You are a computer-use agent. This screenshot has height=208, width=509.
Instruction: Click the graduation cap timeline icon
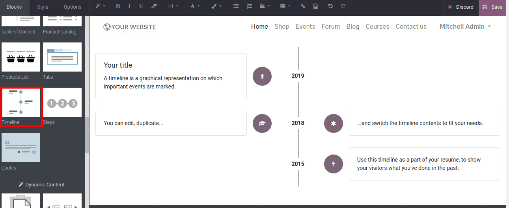click(262, 123)
